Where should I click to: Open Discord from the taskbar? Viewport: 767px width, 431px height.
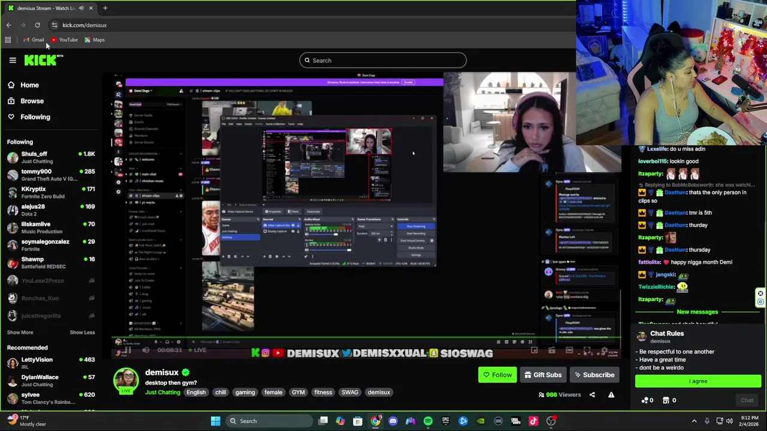point(392,421)
